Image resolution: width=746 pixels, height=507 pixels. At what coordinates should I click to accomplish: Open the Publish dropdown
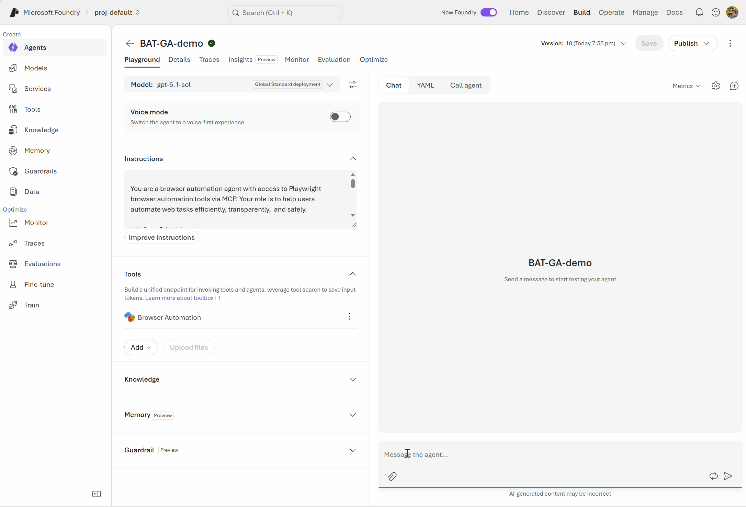pyautogui.click(x=692, y=43)
